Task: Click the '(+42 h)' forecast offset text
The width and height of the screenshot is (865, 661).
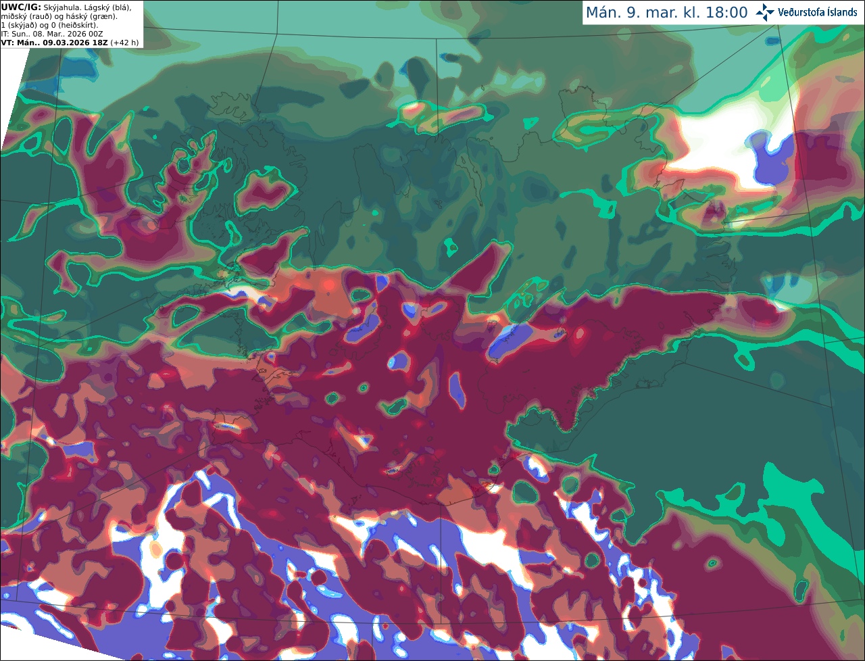Action: [x=124, y=43]
